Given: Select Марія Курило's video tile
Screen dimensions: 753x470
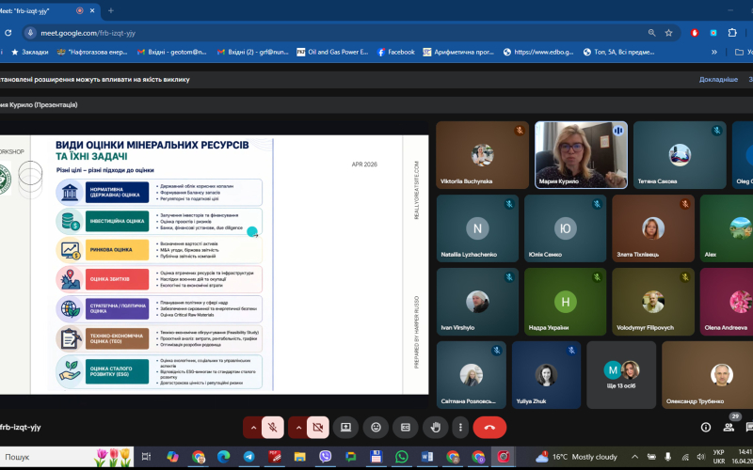Looking at the screenshot, I should 581,155.
